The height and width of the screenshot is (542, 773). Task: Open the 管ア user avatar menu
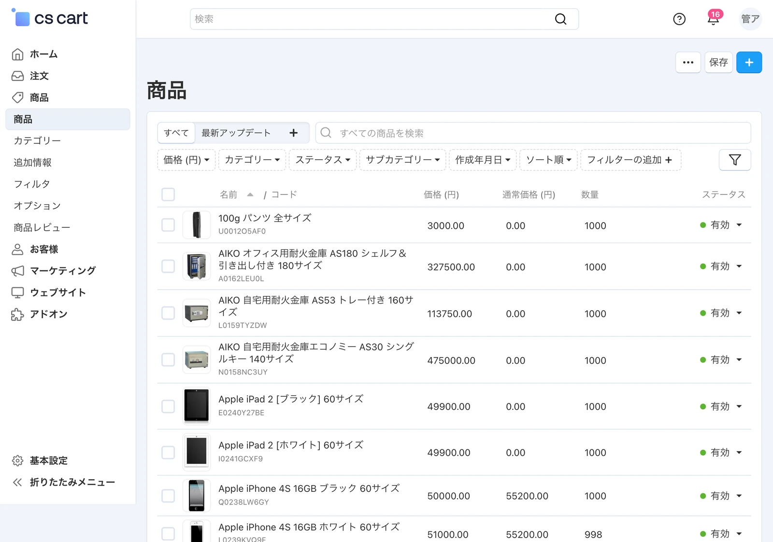click(x=750, y=19)
